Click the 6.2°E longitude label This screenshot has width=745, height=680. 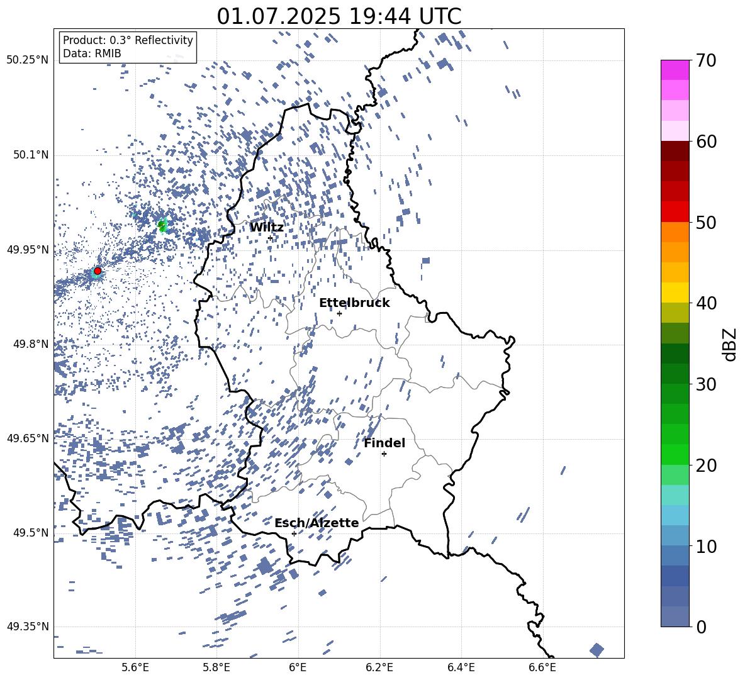click(379, 667)
